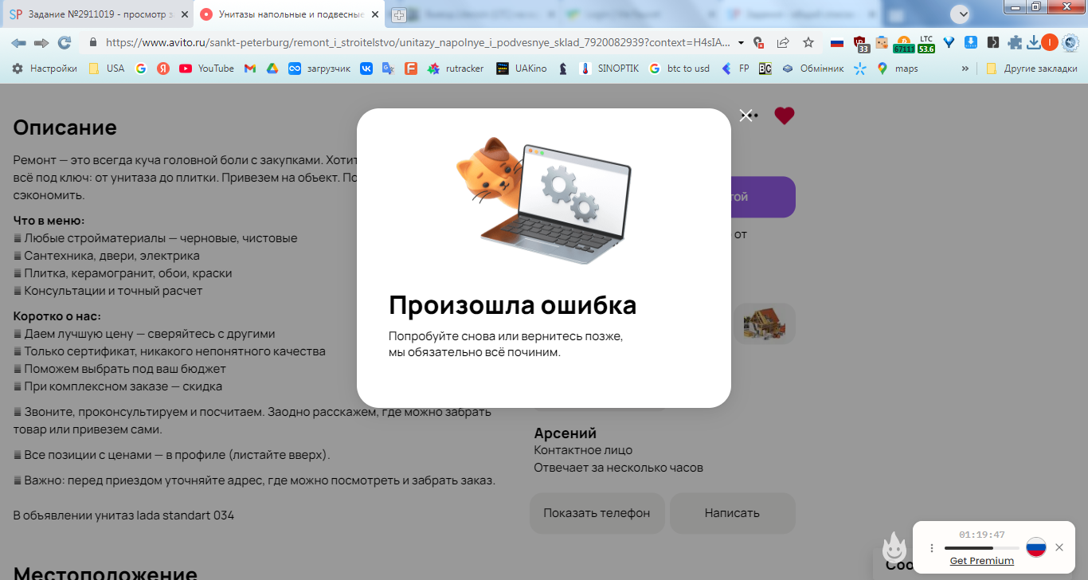The height and width of the screenshot is (580, 1088).
Task: Open the tab search dropdown
Action: coord(961,14)
